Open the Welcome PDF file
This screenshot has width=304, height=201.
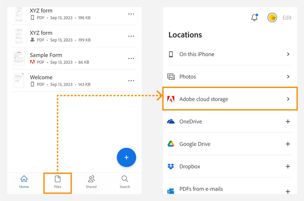(x=41, y=77)
